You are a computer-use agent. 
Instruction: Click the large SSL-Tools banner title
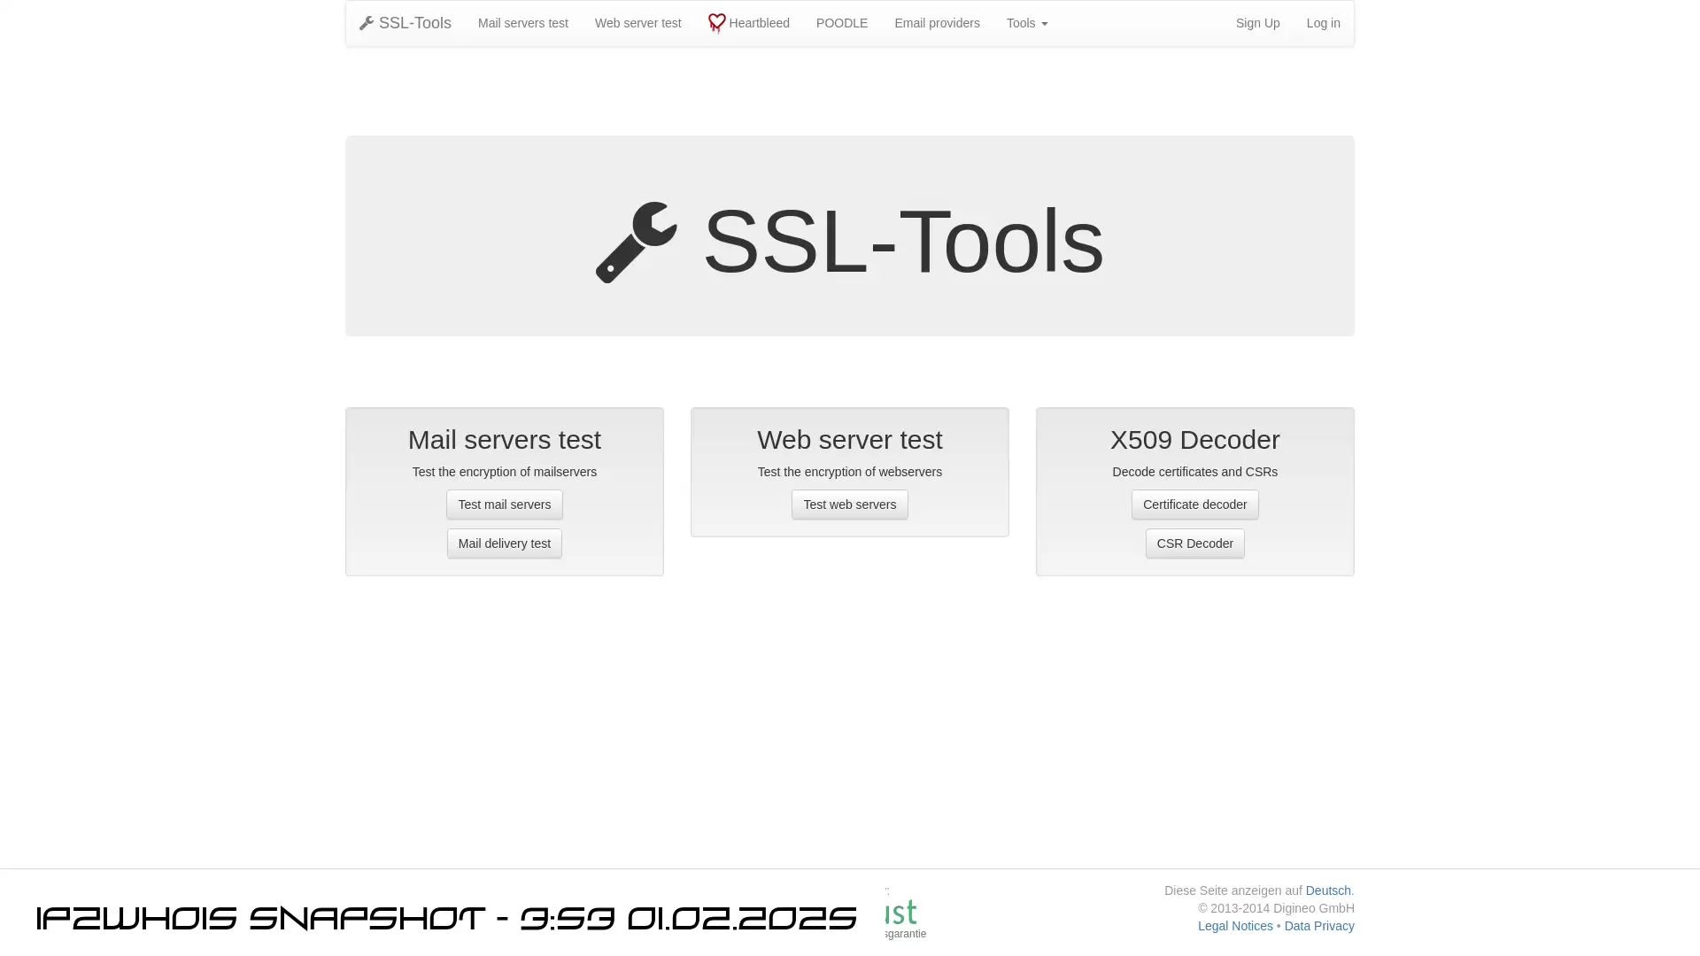(x=903, y=242)
